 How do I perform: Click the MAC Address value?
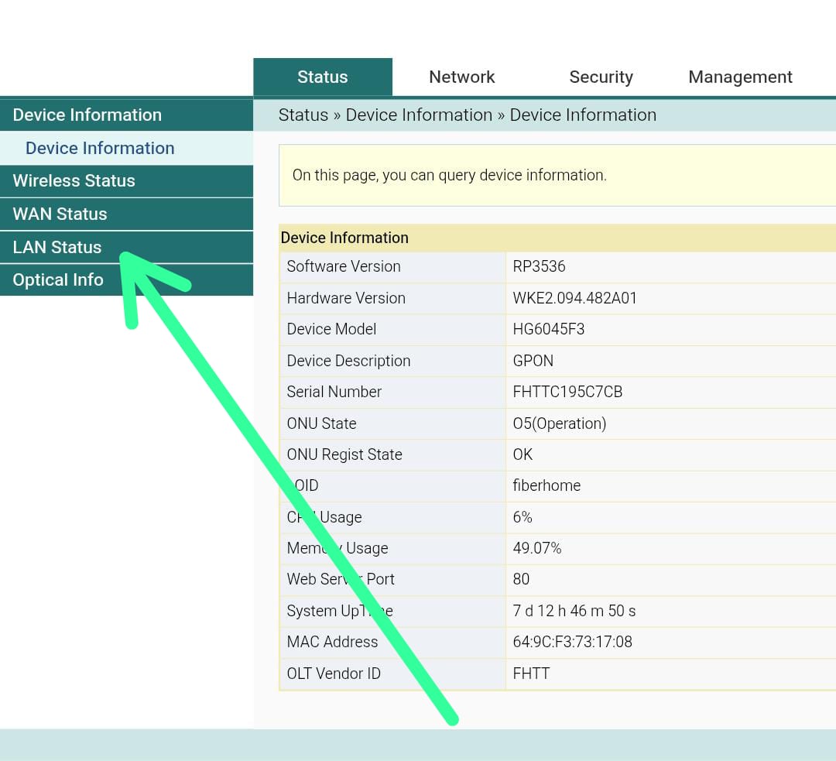572,642
